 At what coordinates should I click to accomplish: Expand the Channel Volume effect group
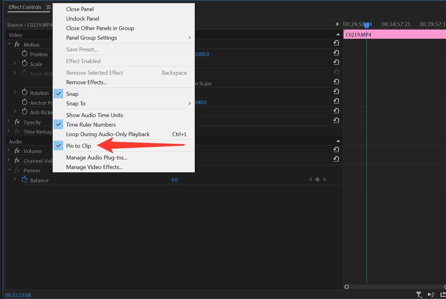click(9, 160)
